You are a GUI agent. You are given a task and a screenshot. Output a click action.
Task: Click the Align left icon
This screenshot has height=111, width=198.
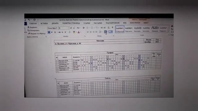88,32
